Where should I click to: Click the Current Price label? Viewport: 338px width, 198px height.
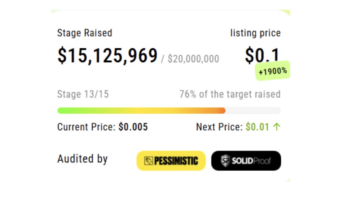(87, 127)
